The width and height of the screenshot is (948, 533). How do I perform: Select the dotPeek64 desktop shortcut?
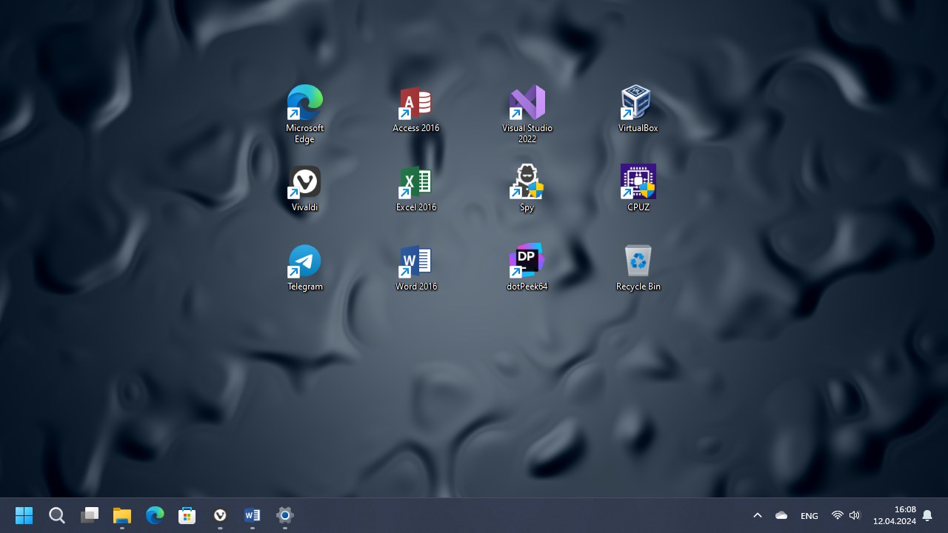tap(527, 267)
